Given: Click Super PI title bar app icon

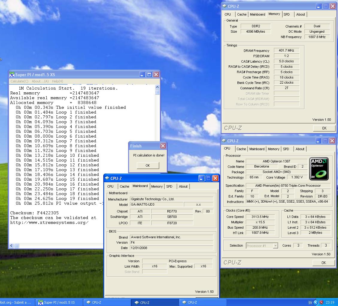Looking at the screenshot, I should pyautogui.click(x=12, y=74).
